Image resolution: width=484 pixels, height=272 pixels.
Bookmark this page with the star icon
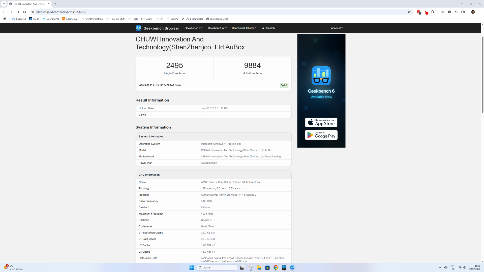(x=409, y=12)
